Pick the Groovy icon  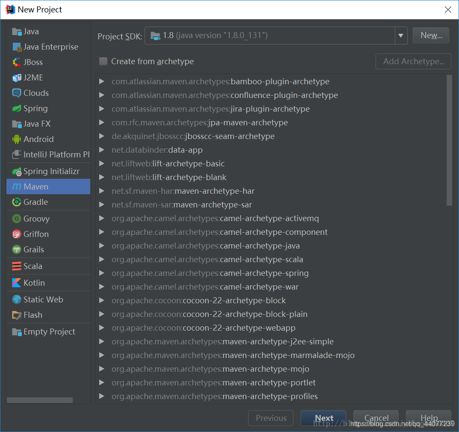(x=17, y=219)
